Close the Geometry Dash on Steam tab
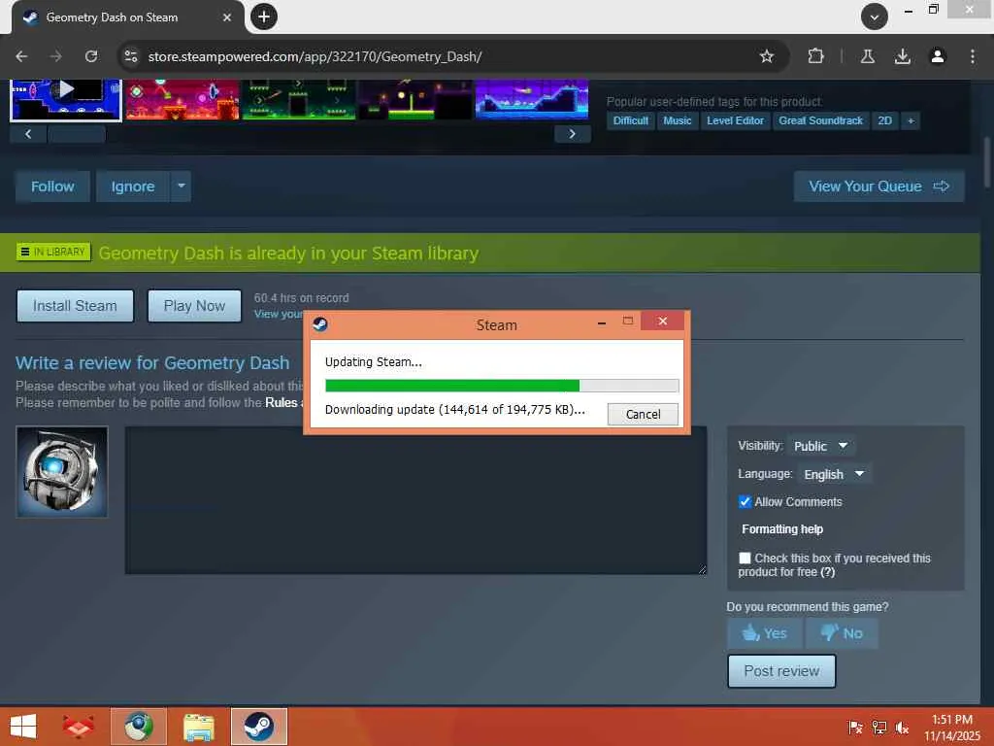This screenshot has width=994, height=746. pyautogui.click(x=227, y=17)
